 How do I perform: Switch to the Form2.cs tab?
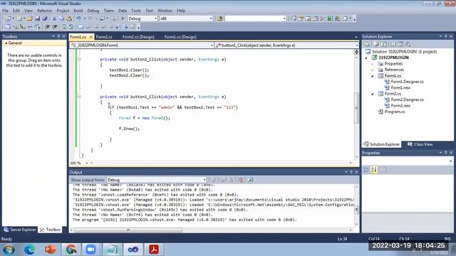click(x=104, y=37)
